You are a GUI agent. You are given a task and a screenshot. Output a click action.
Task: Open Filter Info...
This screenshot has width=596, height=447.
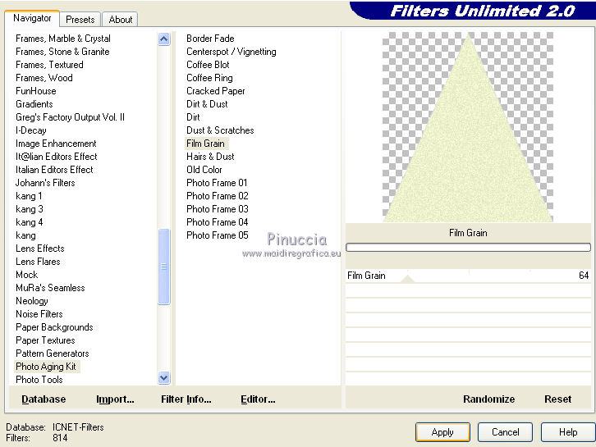point(186,399)
